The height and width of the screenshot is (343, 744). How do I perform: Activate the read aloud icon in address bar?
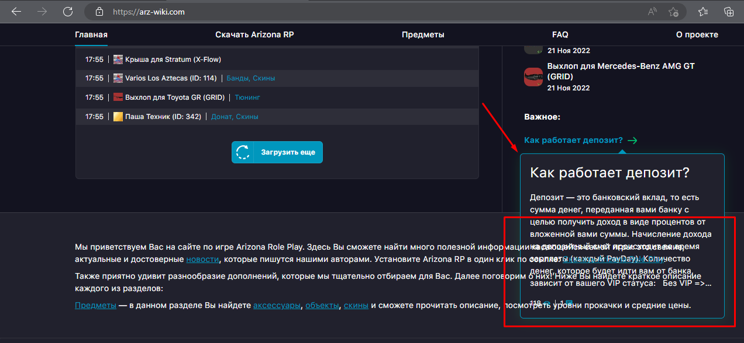pos(652,12)
